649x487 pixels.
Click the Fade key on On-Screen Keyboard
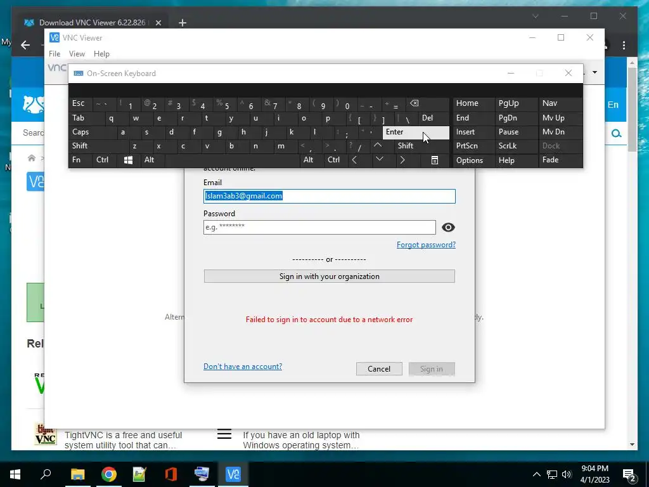click(560, 160)
